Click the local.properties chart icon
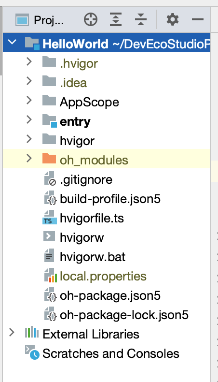 pyautogui.click(x=51, y=275)
